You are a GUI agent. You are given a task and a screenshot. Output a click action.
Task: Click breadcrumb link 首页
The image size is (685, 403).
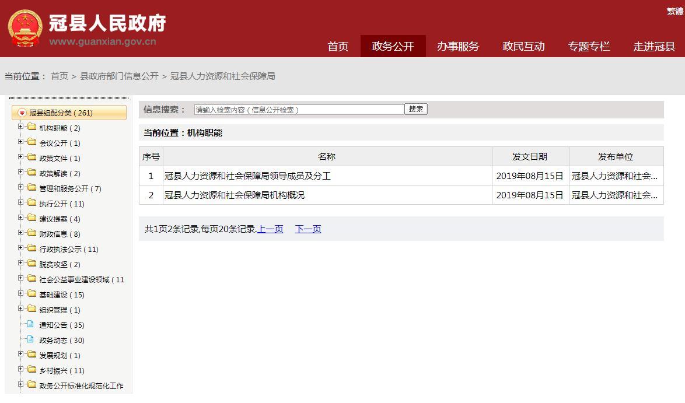(x=60, y=76)
